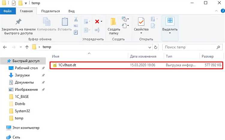Click the Copy icon in the ribbon

coord(47,22)
